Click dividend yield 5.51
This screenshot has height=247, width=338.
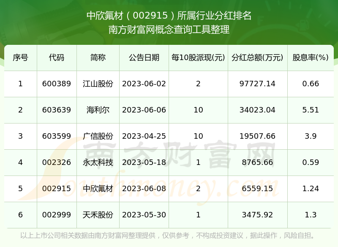(311, 110)
